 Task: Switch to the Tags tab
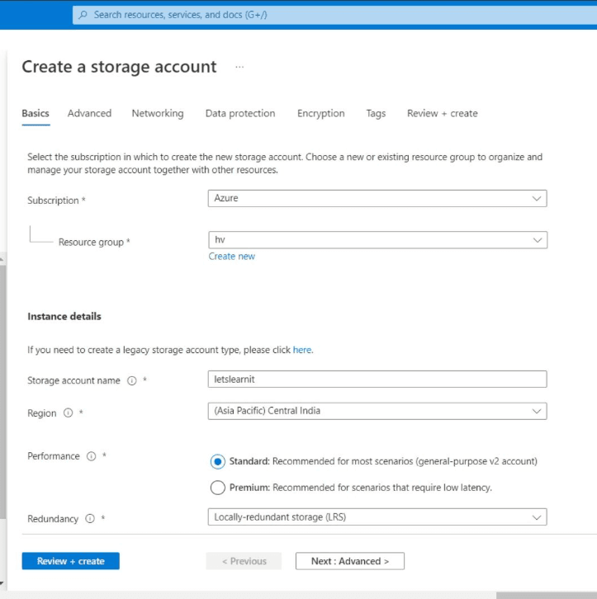pyautogui.click(x=376, y=114)
